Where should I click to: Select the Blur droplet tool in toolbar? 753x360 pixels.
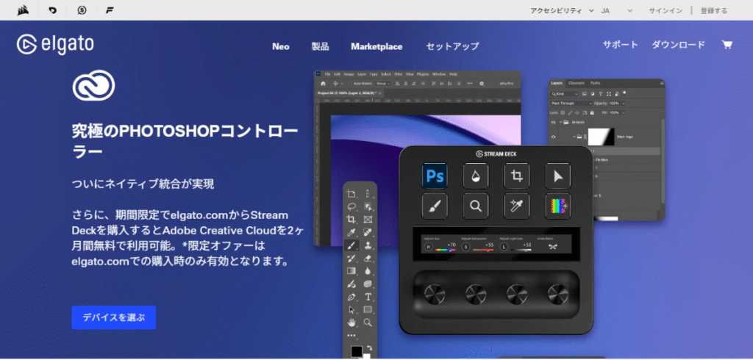(x=368, y=270)
